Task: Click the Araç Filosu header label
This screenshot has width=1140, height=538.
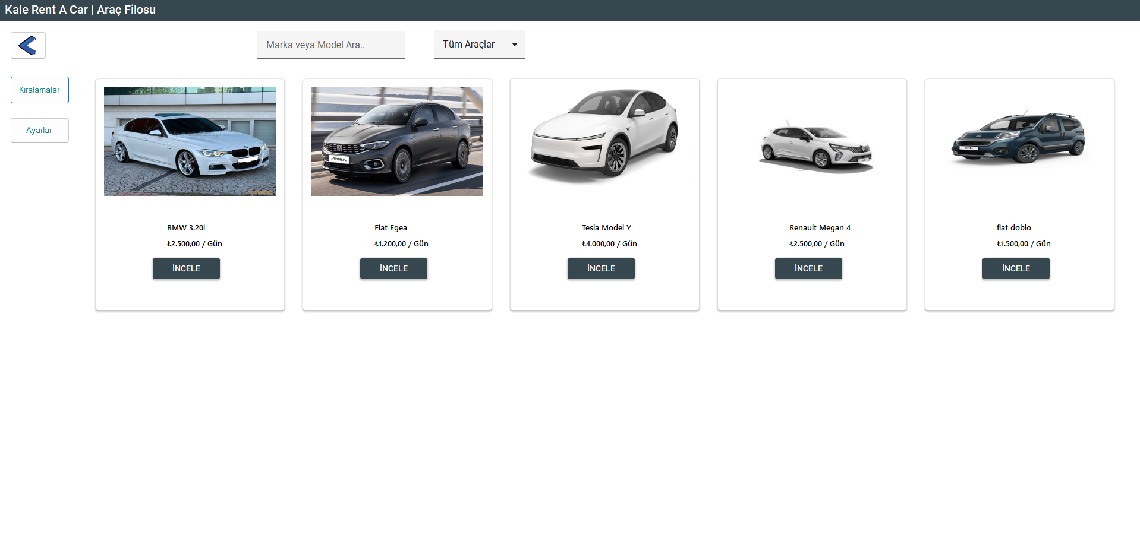Action: 127,10
